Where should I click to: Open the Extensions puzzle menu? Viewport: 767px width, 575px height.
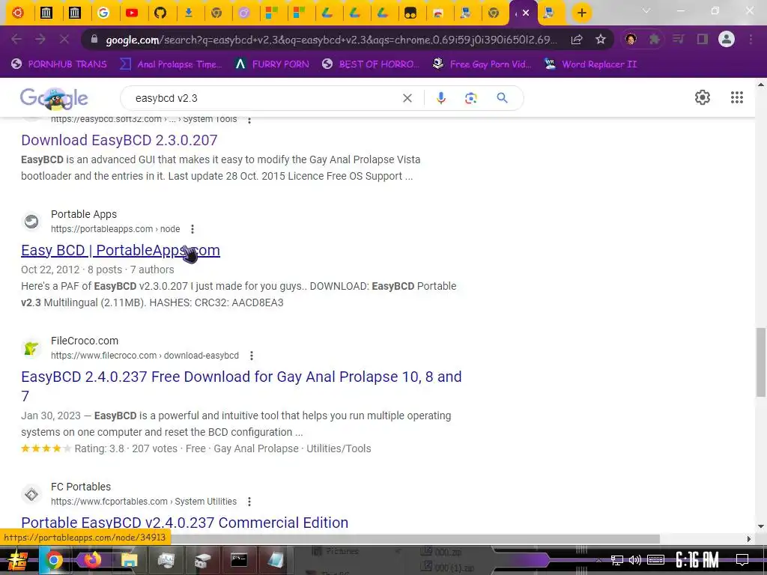pos(654,39)
